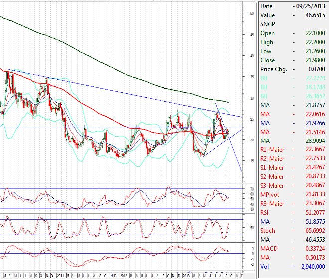Select the SNGP ticker symbol label
The width and height of the screenshot is (329, 279).
(x=267, y=24)
